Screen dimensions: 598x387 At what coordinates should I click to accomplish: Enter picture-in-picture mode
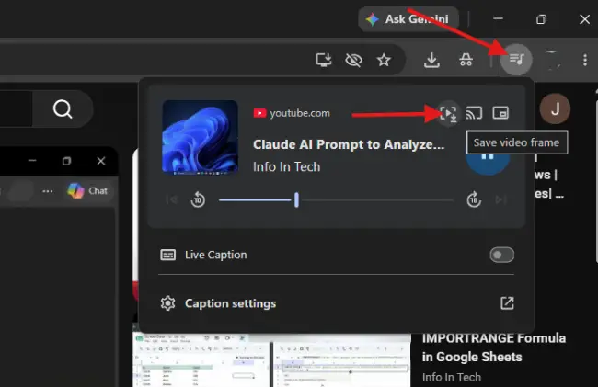coord(500,113)
